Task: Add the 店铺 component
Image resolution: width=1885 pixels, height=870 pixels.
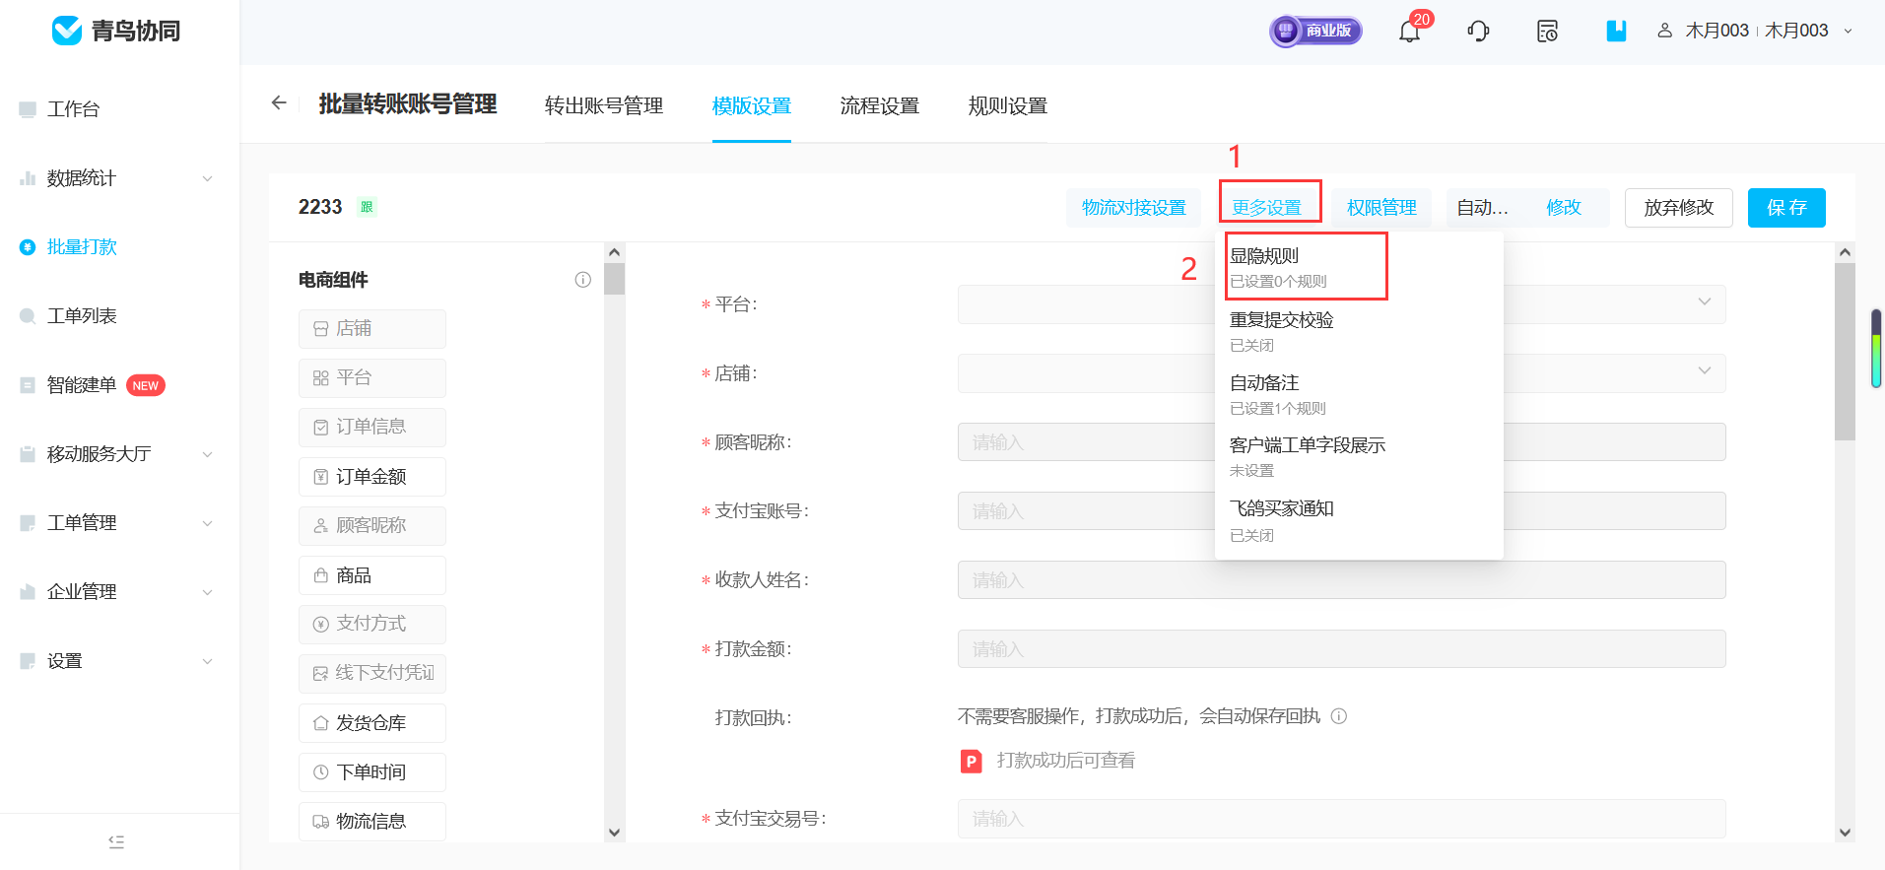Action: point(372,329)
